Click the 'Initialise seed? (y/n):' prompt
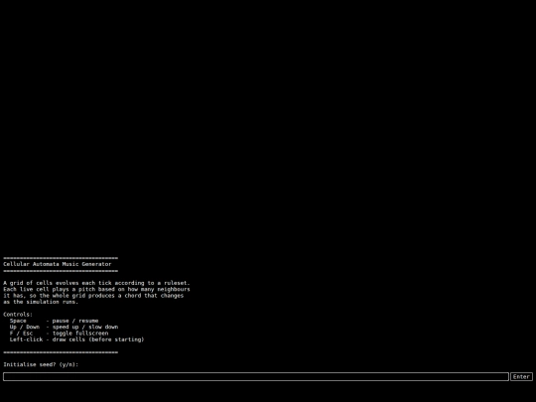The width and height of the screenshot is (536, 402). 41,364
